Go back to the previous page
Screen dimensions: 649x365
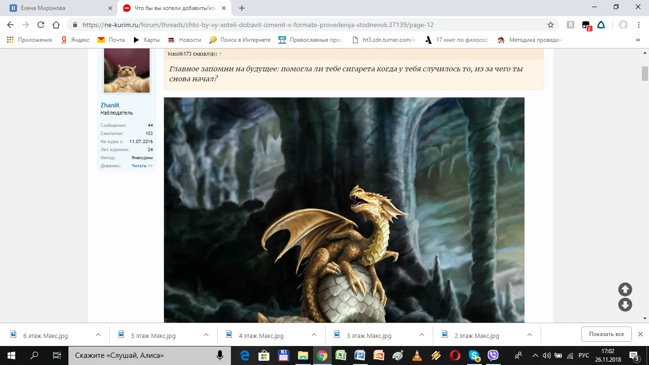click(x=10, y=25)
